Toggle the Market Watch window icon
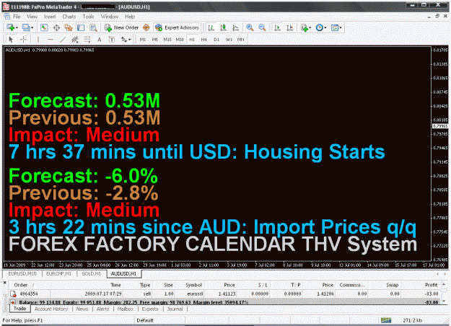Image resolution: width=451 pixels, height=326 pixels. (44, 27)
